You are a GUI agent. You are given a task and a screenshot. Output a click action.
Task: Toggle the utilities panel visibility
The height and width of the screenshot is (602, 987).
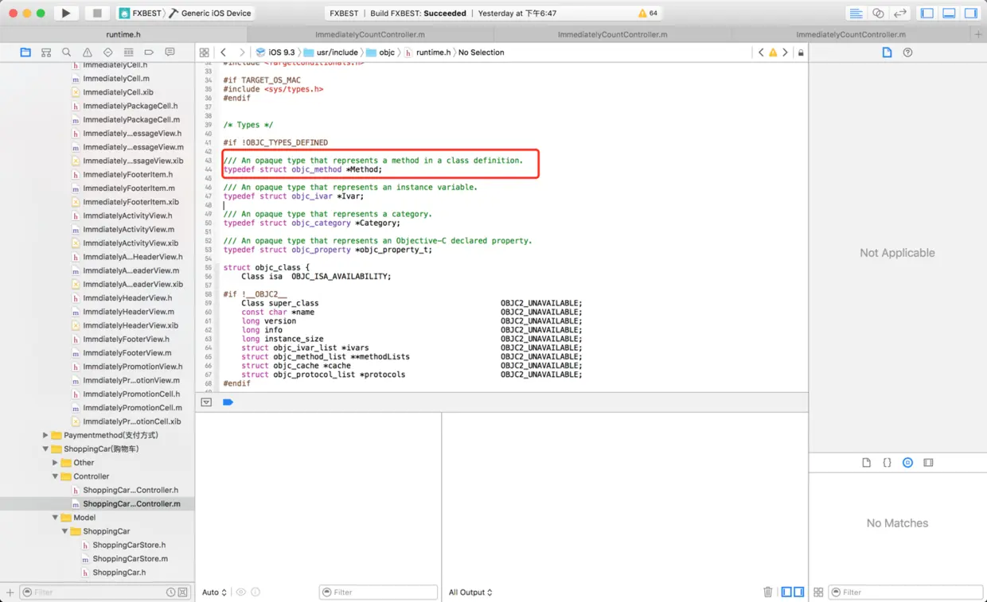970,13
